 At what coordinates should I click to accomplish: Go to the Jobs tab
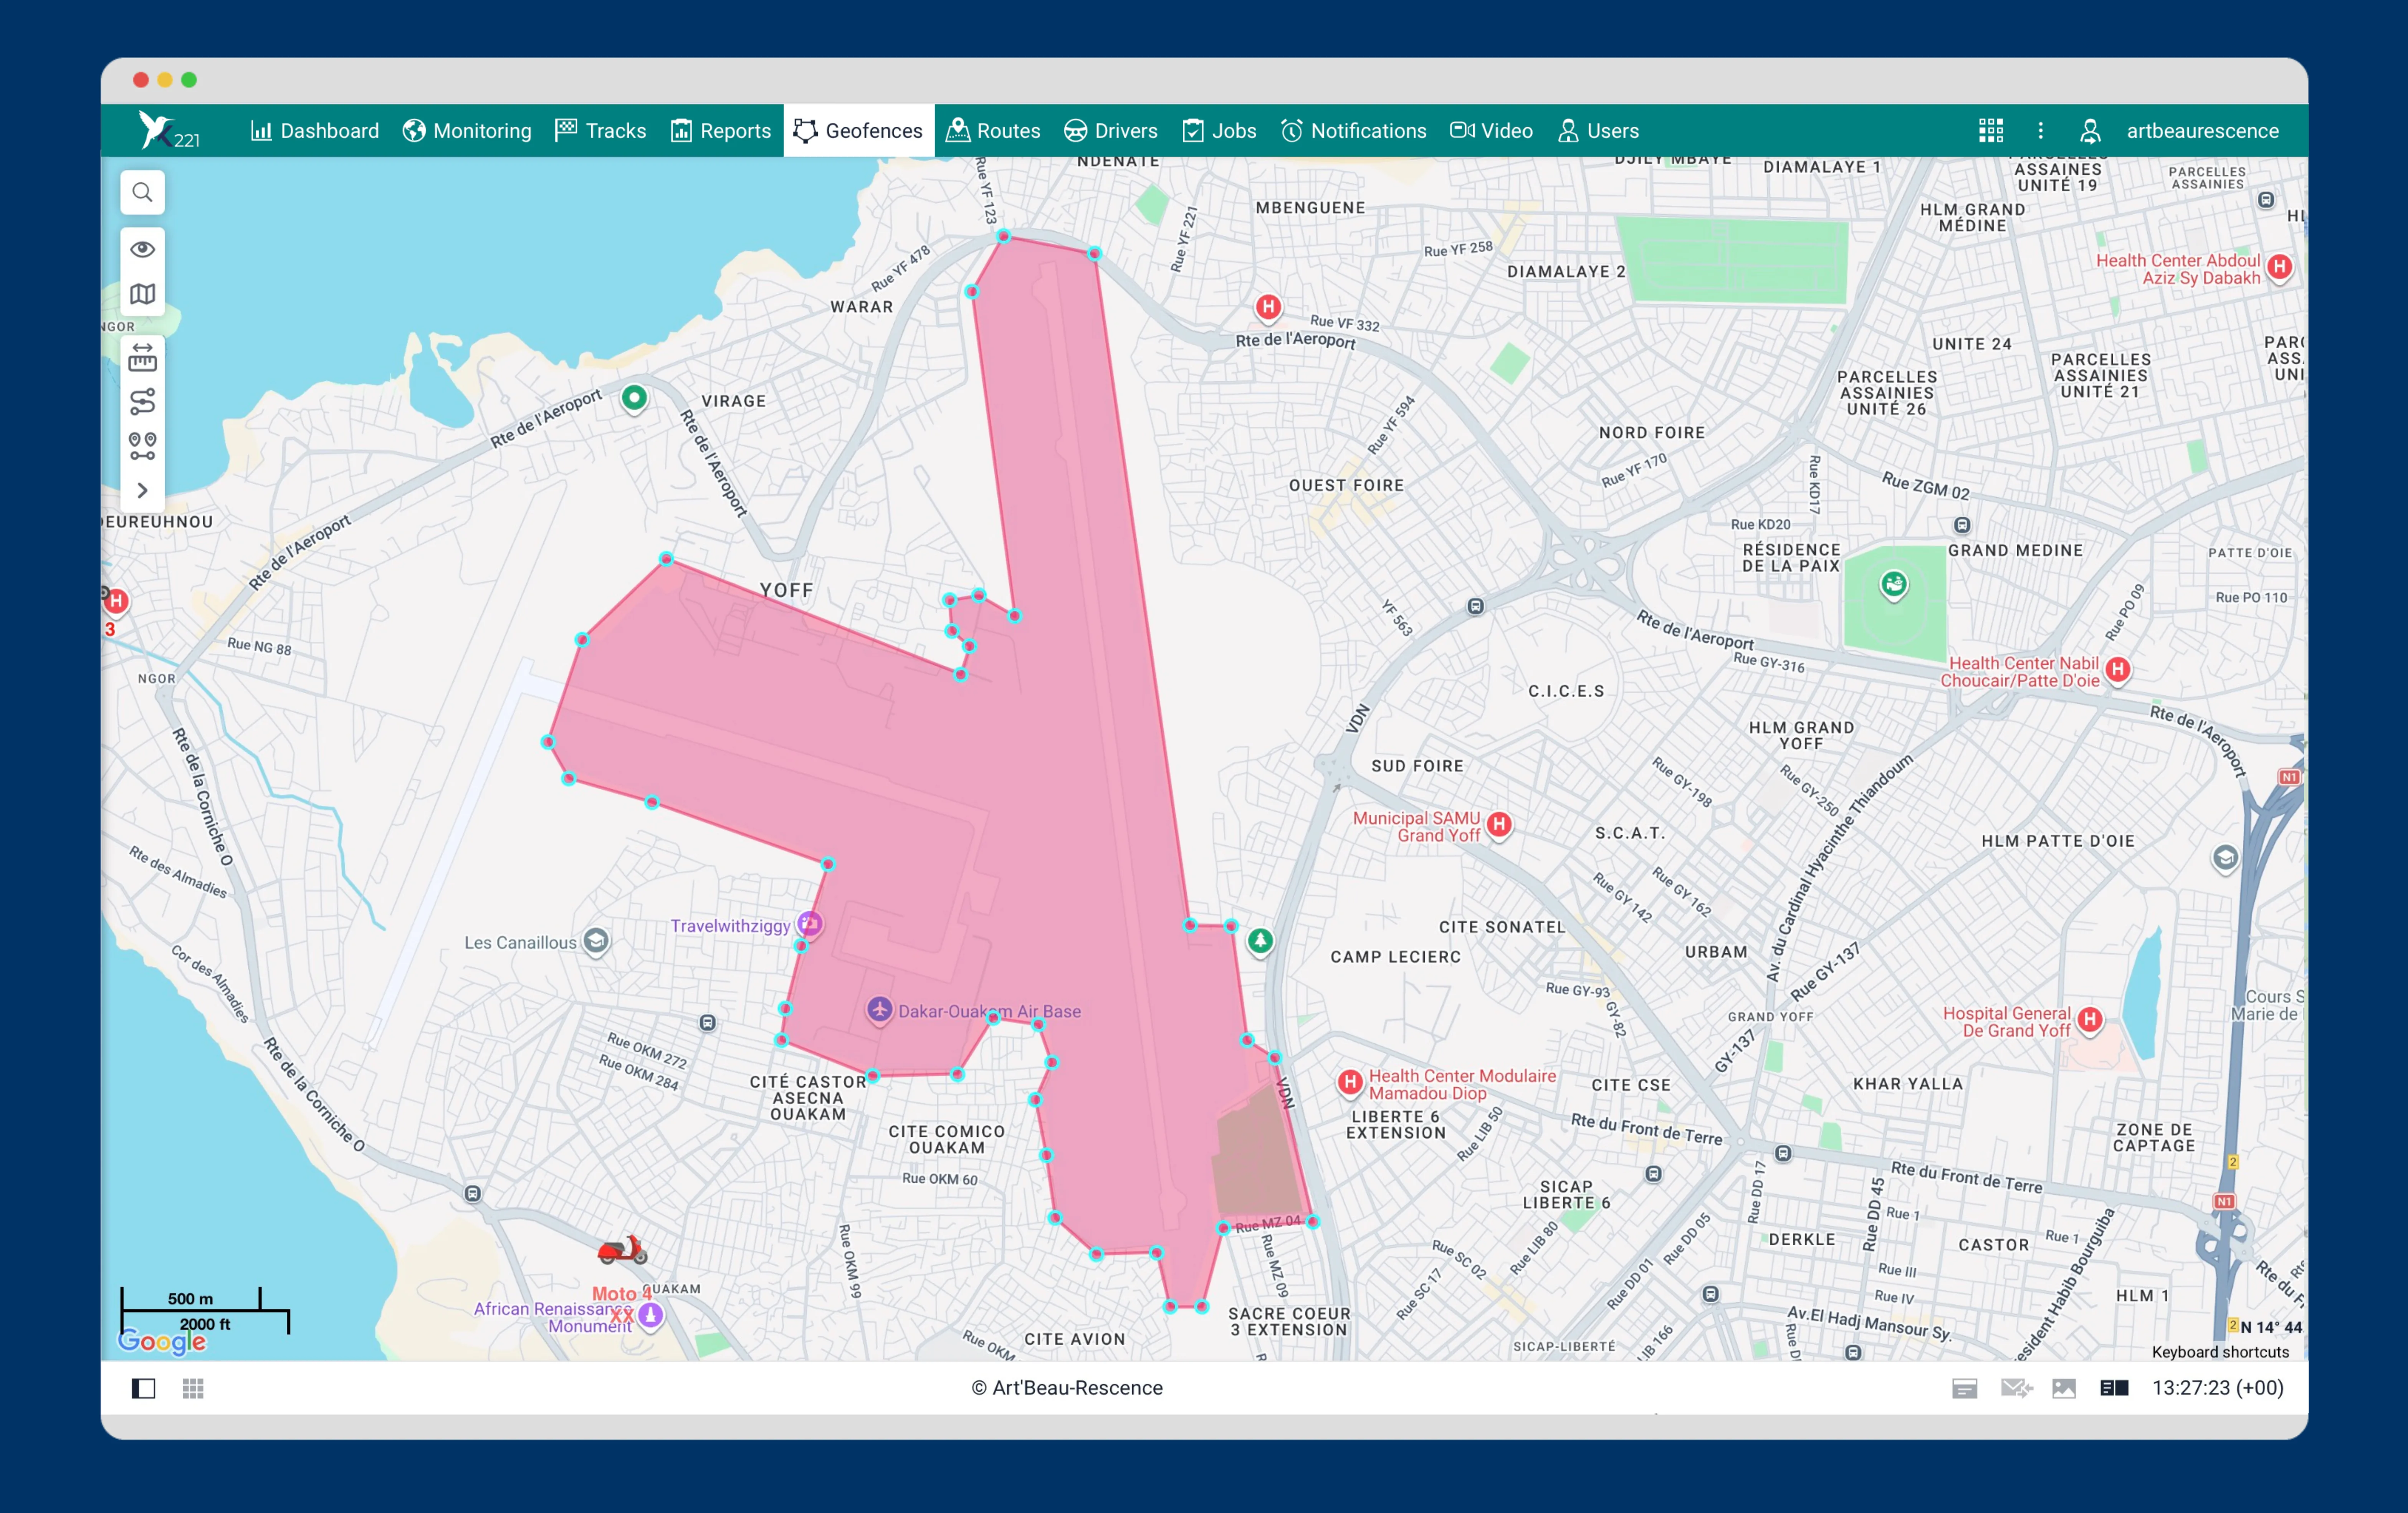pos(1219,130)
